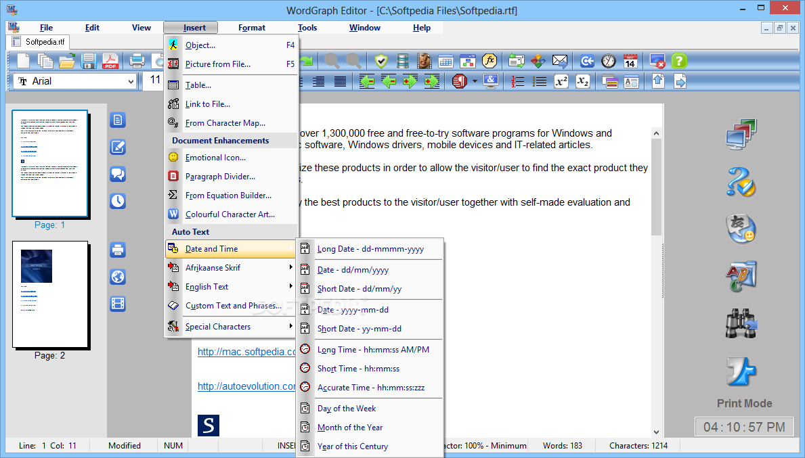Insert Month of the Year

pyautogui.click(x=370, y=428)
